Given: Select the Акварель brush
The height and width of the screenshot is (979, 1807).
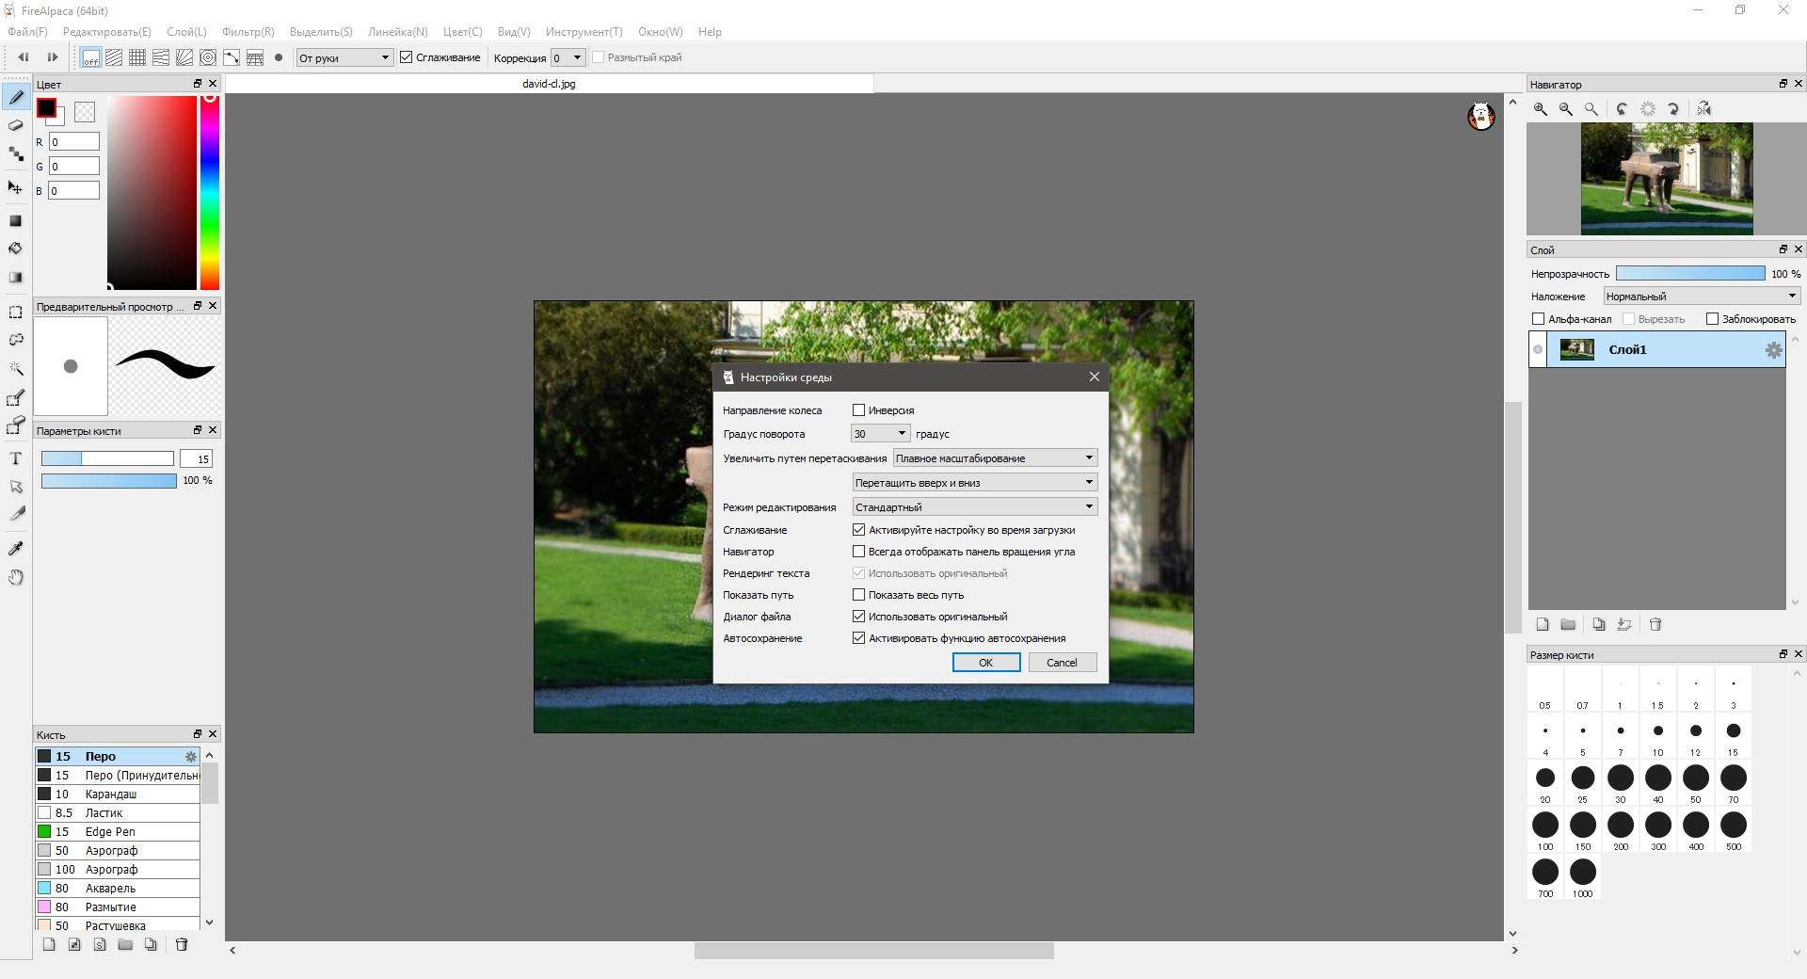Looking at the screenshot, I should pyautogui.click(x=118, y=889).
